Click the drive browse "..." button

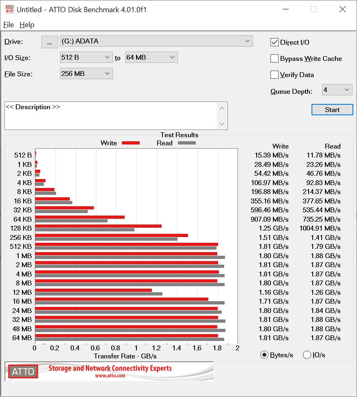(50, 42)
